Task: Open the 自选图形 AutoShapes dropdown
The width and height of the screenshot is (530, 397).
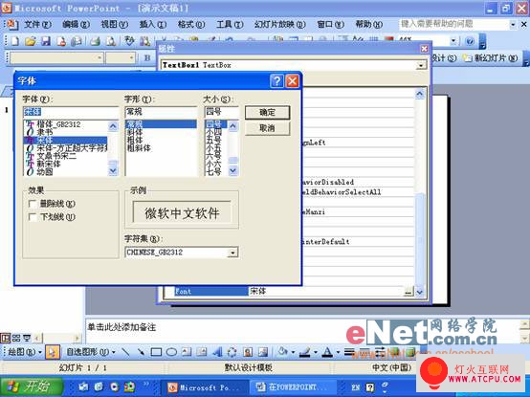Action: pyautogui.click(x=90, y=352)
